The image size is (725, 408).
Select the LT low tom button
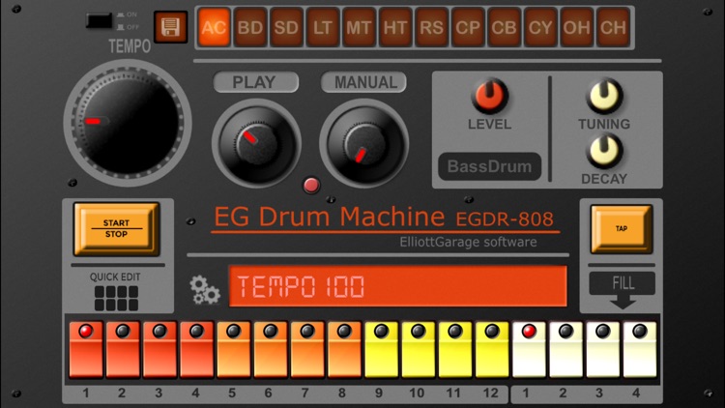(x=323, y=27)
